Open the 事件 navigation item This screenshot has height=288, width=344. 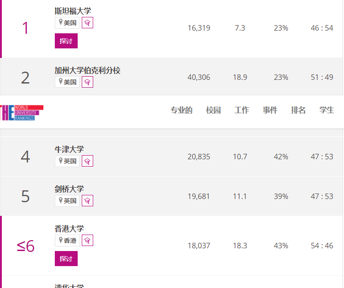[x=270, y=110]
